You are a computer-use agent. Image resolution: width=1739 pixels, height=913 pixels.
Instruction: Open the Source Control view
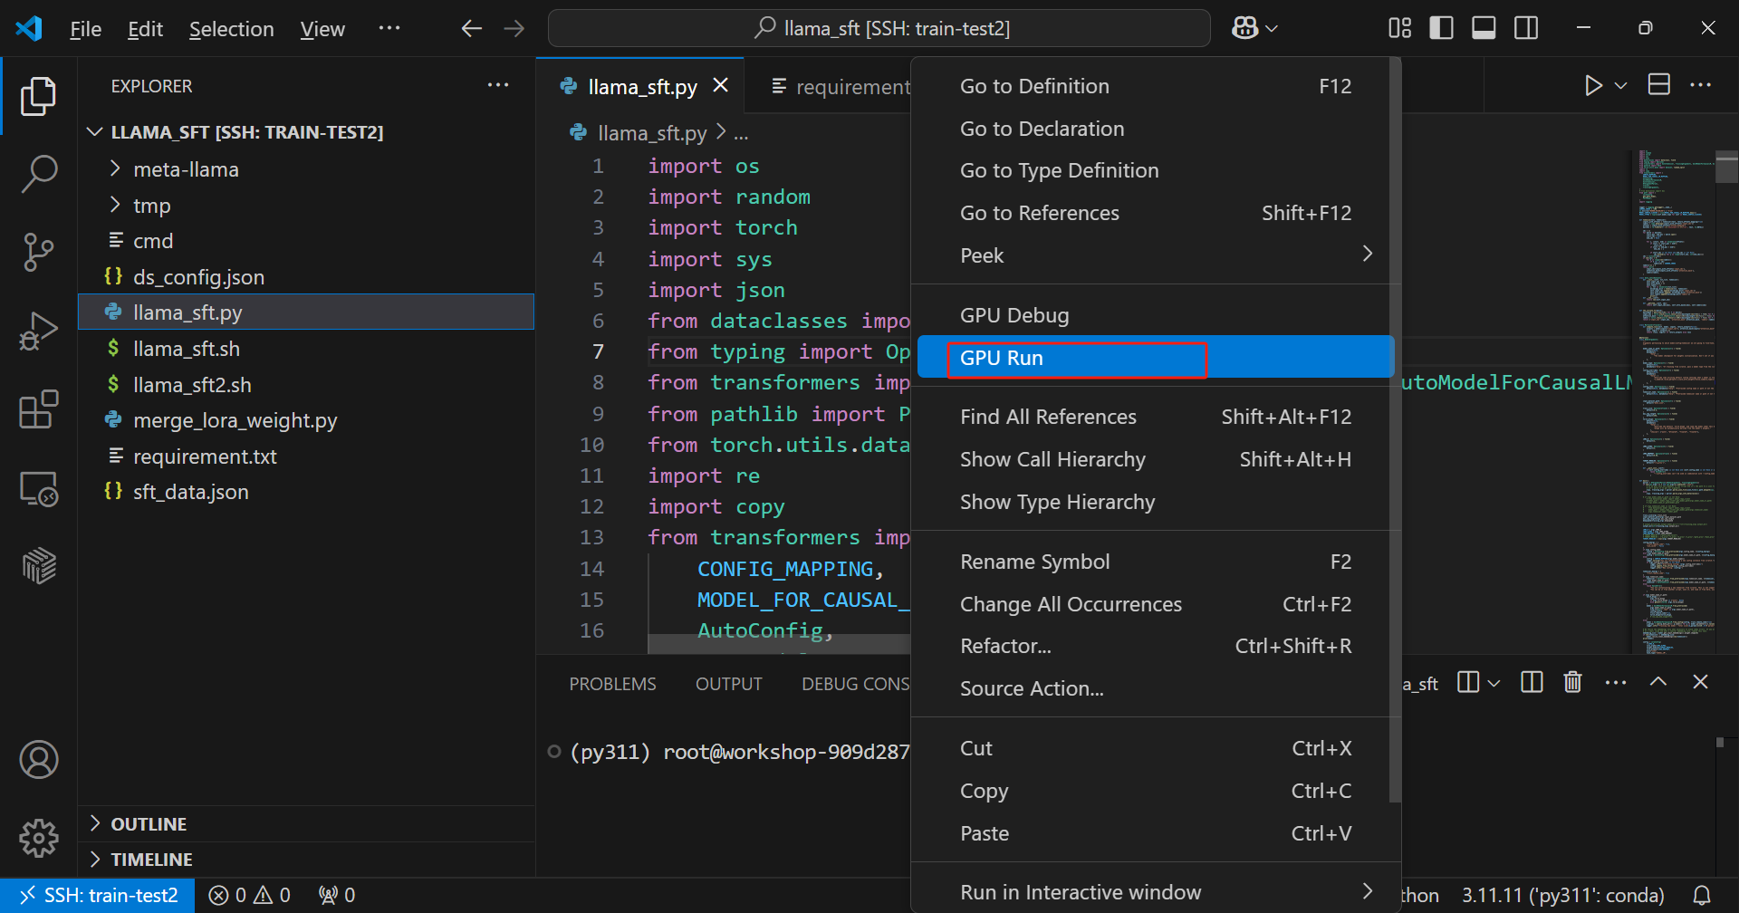pyautogui.click(x=39, y=252)
